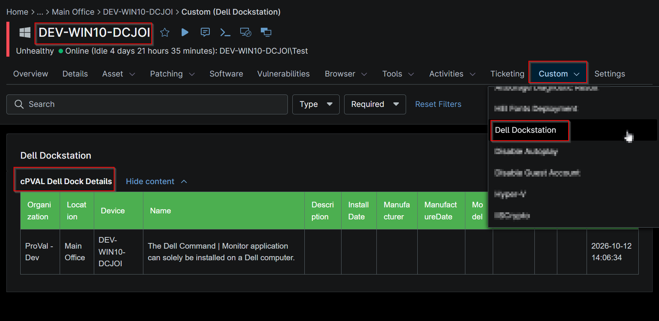Go to the Ticketing tab
The image size is (659, 321).
pyautogui.click(x=507, y=74)
